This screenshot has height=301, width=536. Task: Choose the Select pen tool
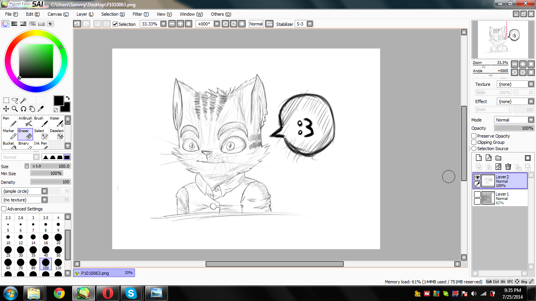(41, 134)
